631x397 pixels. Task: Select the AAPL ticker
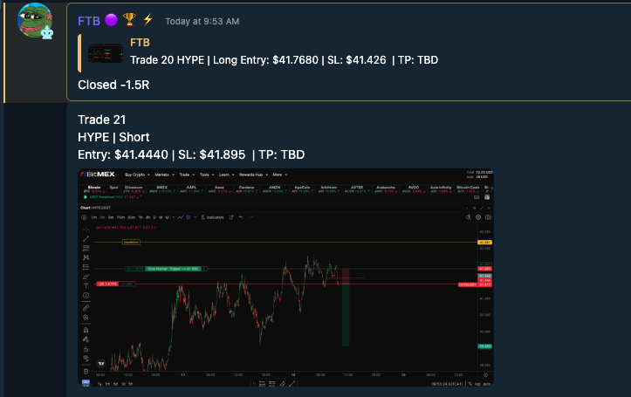[191, 189]
